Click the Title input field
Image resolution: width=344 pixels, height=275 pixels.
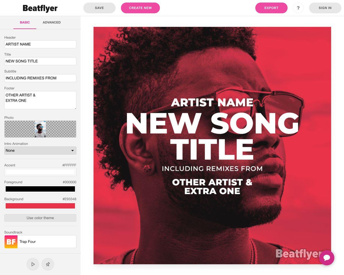[40, 61]
